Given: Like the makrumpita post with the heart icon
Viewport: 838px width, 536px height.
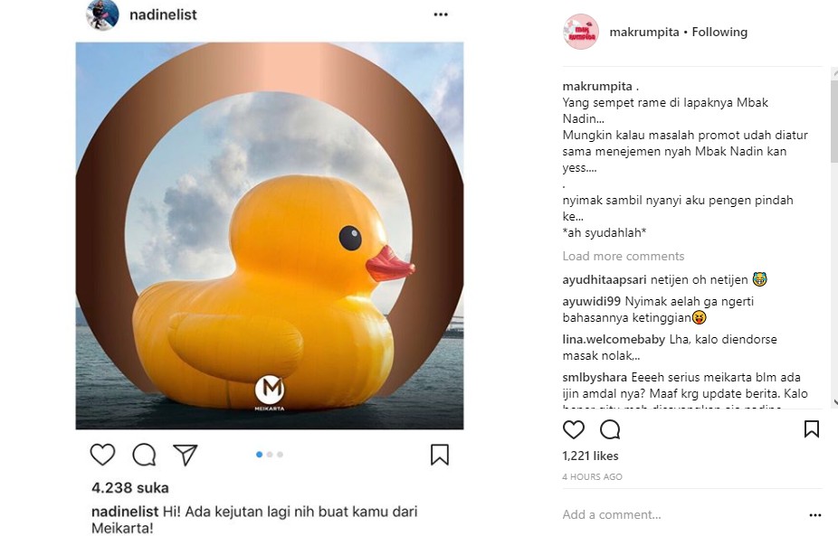Looking at the screenshot, I should click(x=574, y=429).
